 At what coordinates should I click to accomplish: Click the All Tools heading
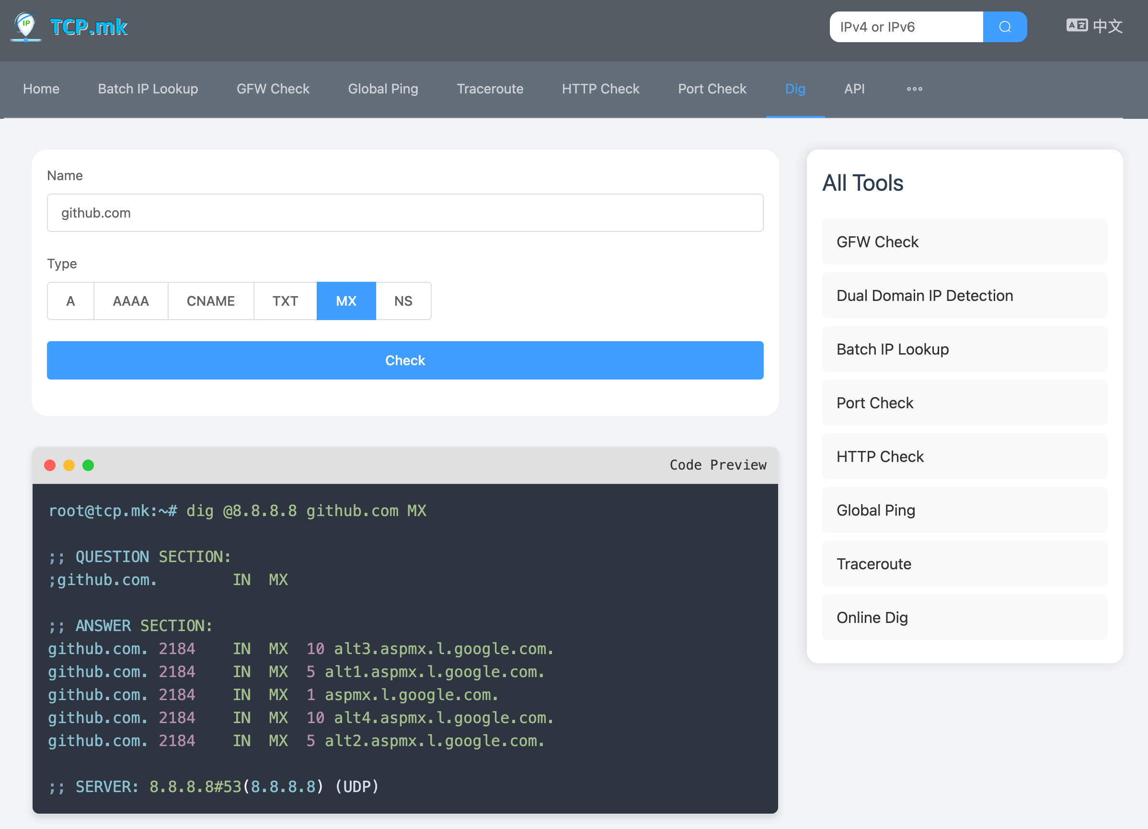(x=862, y=183)
